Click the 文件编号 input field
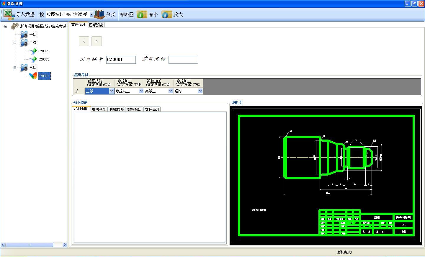The image size is (425, 257). click(121, 60)
